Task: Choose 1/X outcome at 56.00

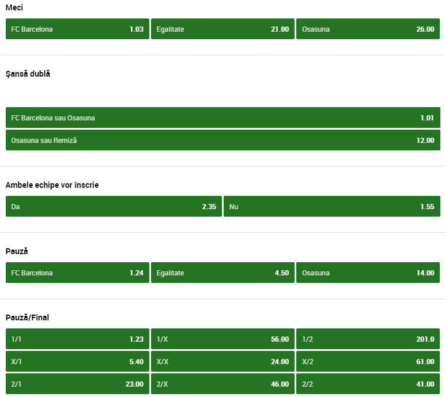Action: [x=223, y=339]
